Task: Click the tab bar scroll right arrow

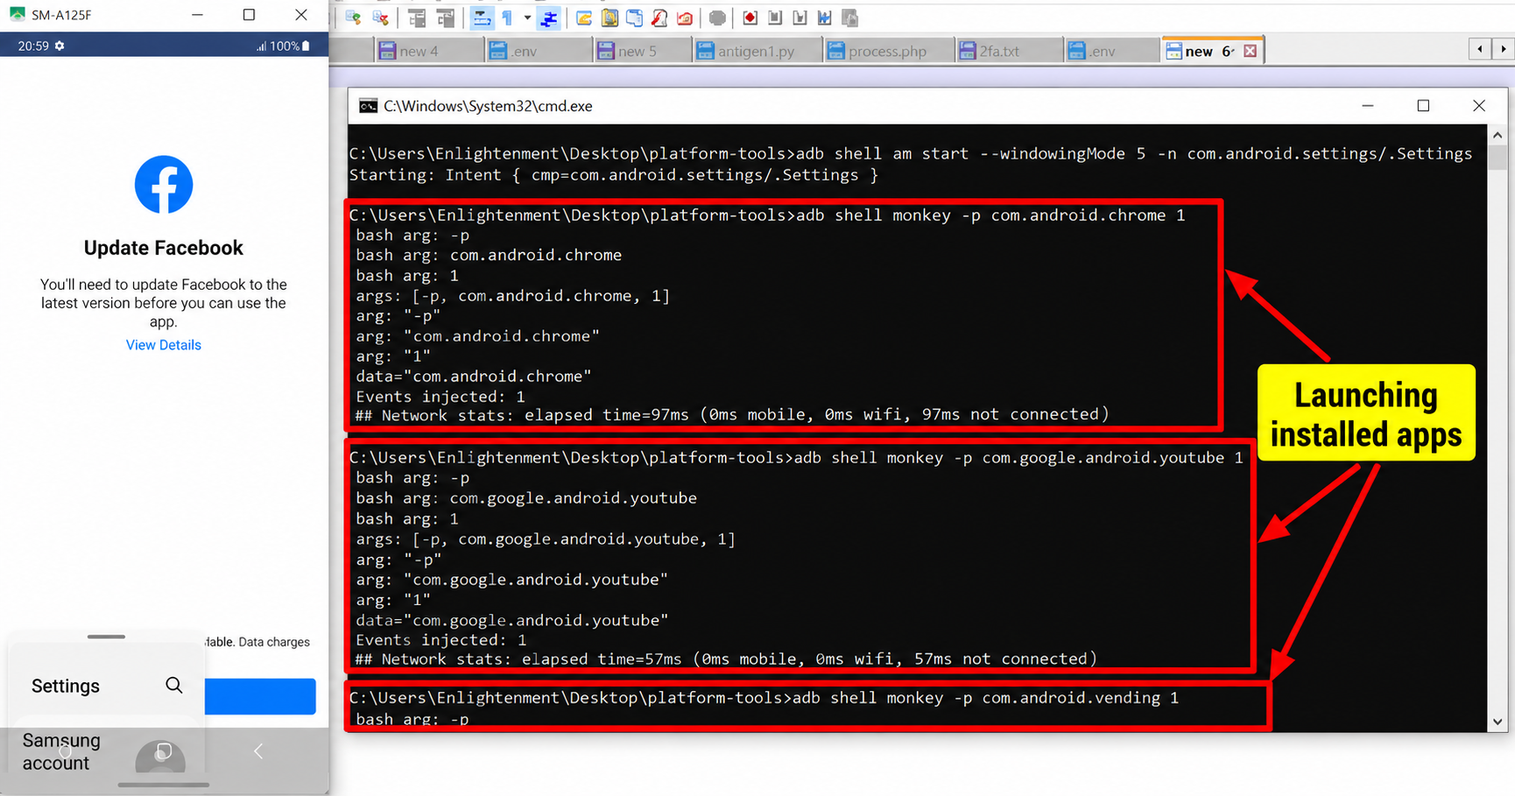Action: (x=1504, y=49)
